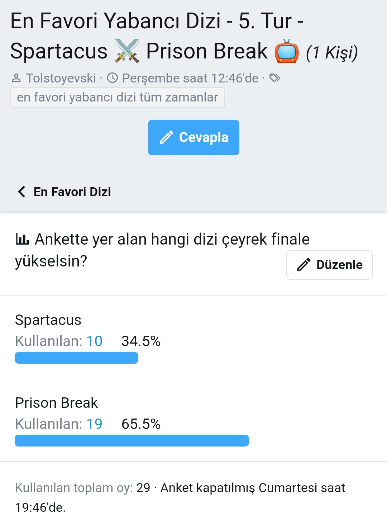Click the Prison Break 65.5% result bar
This screenshot has height=529, width=387.
132,441
